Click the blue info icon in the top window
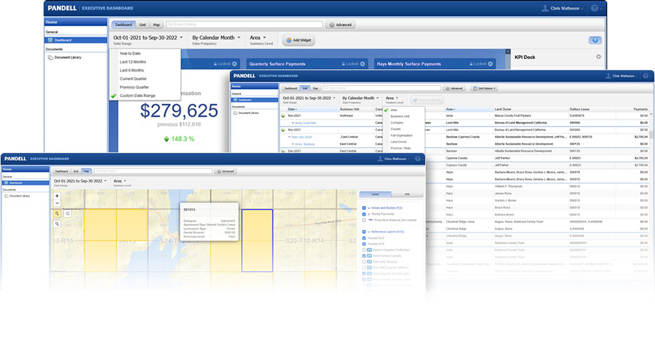Viewport: 655px width, 342px height. (595, 40)
